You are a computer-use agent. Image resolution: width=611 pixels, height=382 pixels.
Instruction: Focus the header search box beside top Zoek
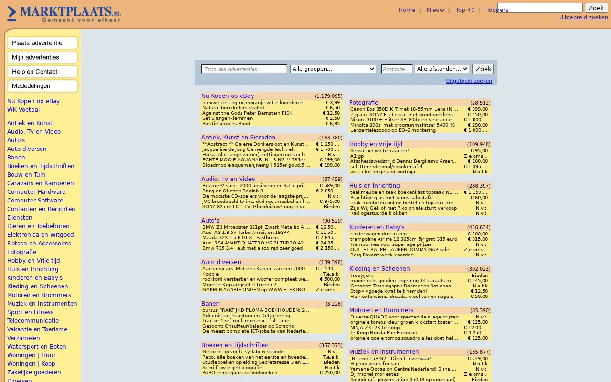(x=540, y=8)
